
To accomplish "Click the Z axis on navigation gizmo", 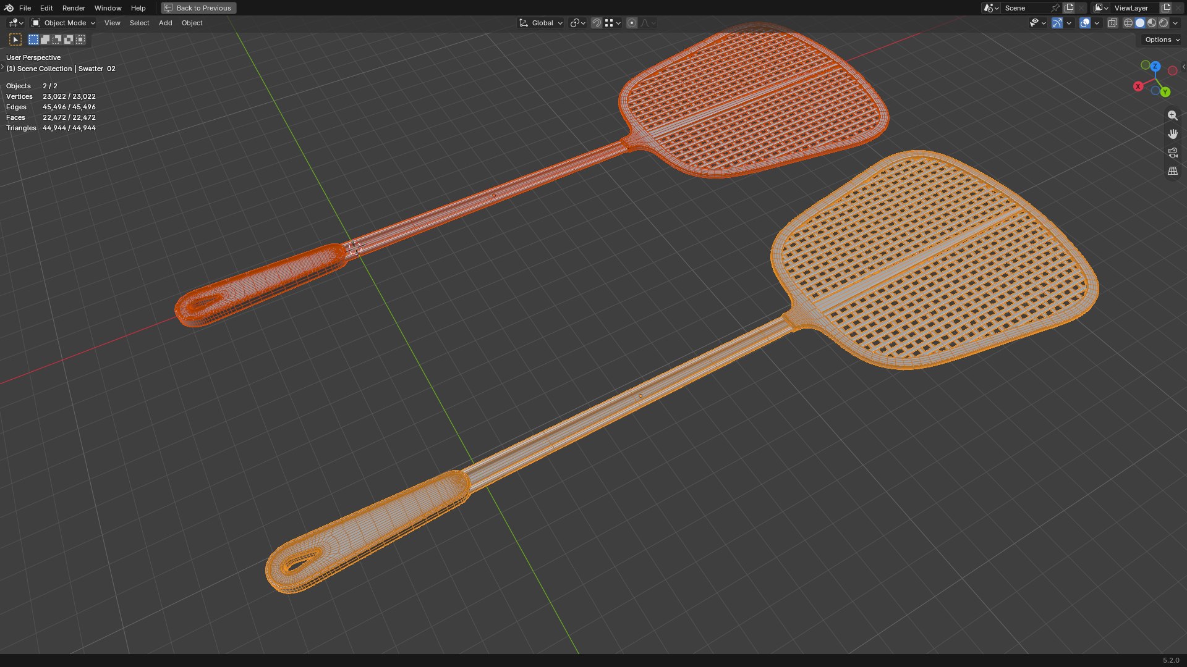I will click(1155, 66).
